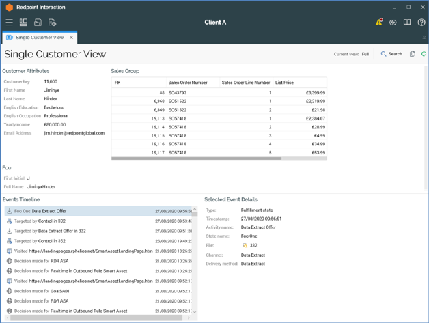
Task: Open the book documentation icon in header
Action: click(407, 23)
